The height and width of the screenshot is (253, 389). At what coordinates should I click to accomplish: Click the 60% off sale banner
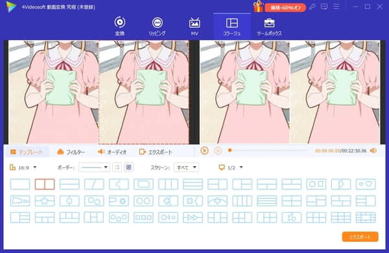[x=285, y=8]
